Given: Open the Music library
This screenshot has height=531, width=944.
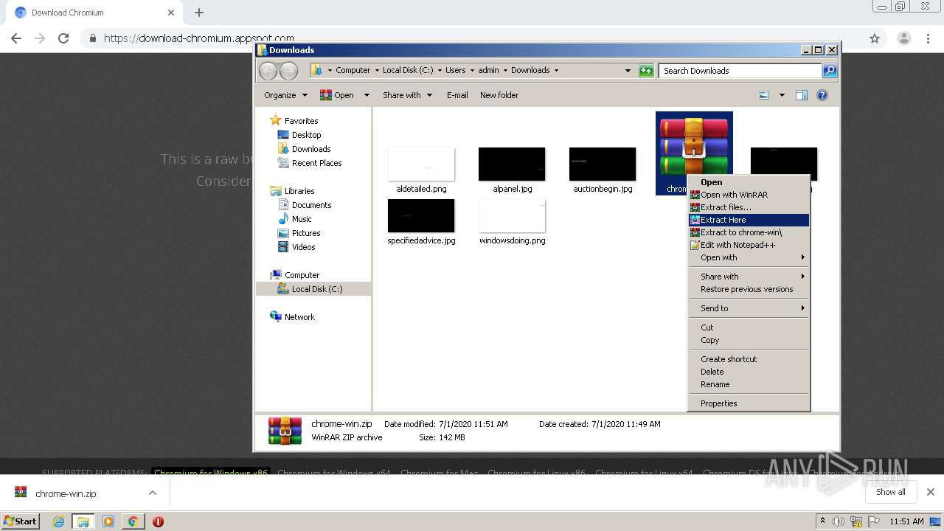Looking at the screenshot, I should click(x=302, y=219).
